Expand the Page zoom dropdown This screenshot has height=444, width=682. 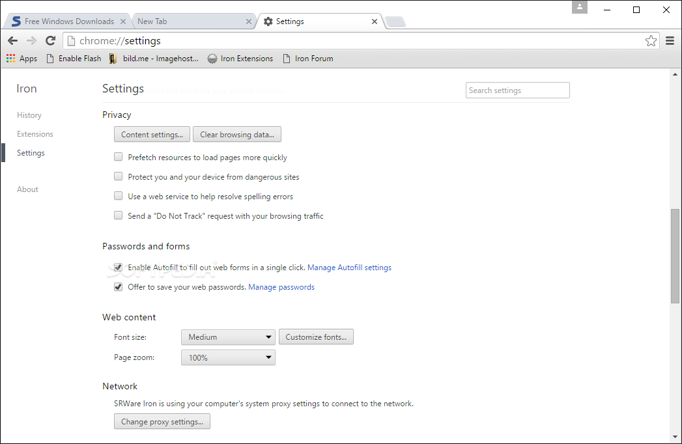coord(229,357)
